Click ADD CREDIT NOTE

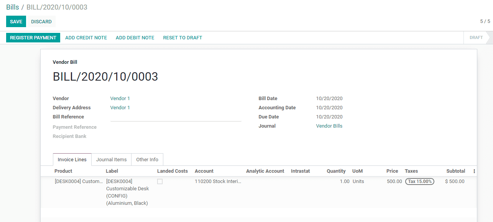click(x=86, y=37)
